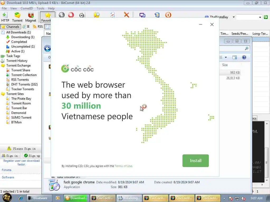This screenshot has height=202, width=270.
Task: Open the Torrent toolbar button
Action: (17, 17)
